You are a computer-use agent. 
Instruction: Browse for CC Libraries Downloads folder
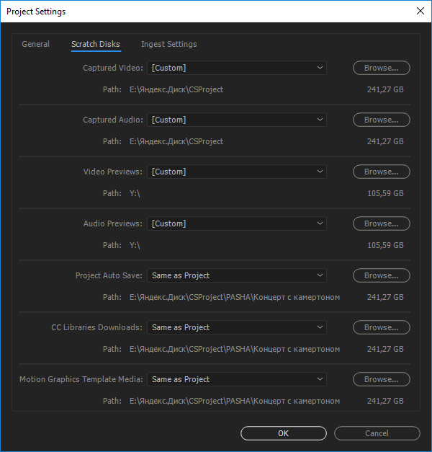382,327
